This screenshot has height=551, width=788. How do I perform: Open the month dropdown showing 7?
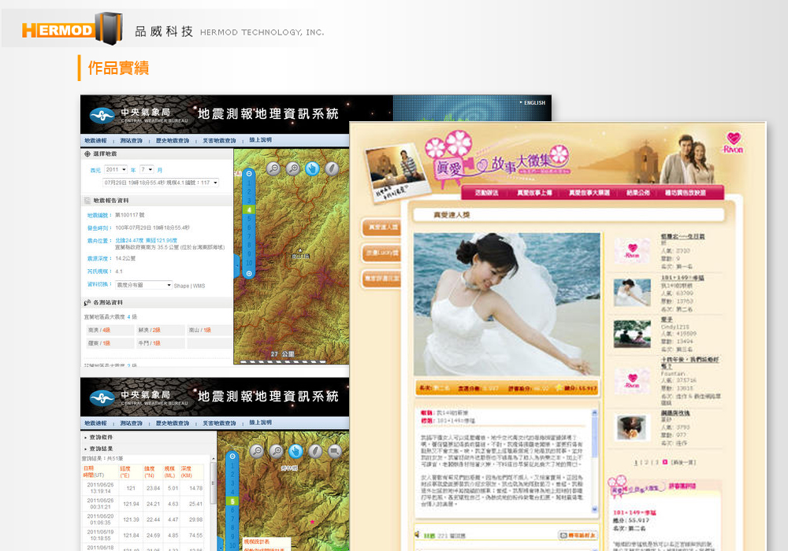point(146,170)
